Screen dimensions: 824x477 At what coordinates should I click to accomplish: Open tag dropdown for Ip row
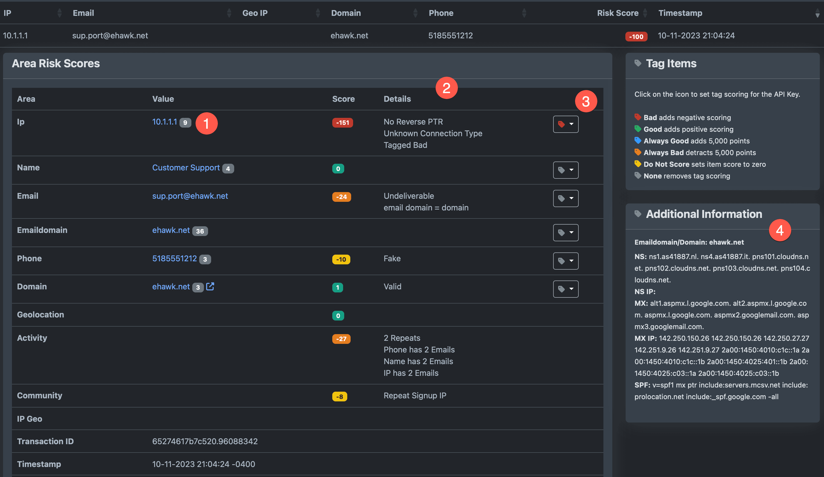pyautogui.click(x=565, y=124)
